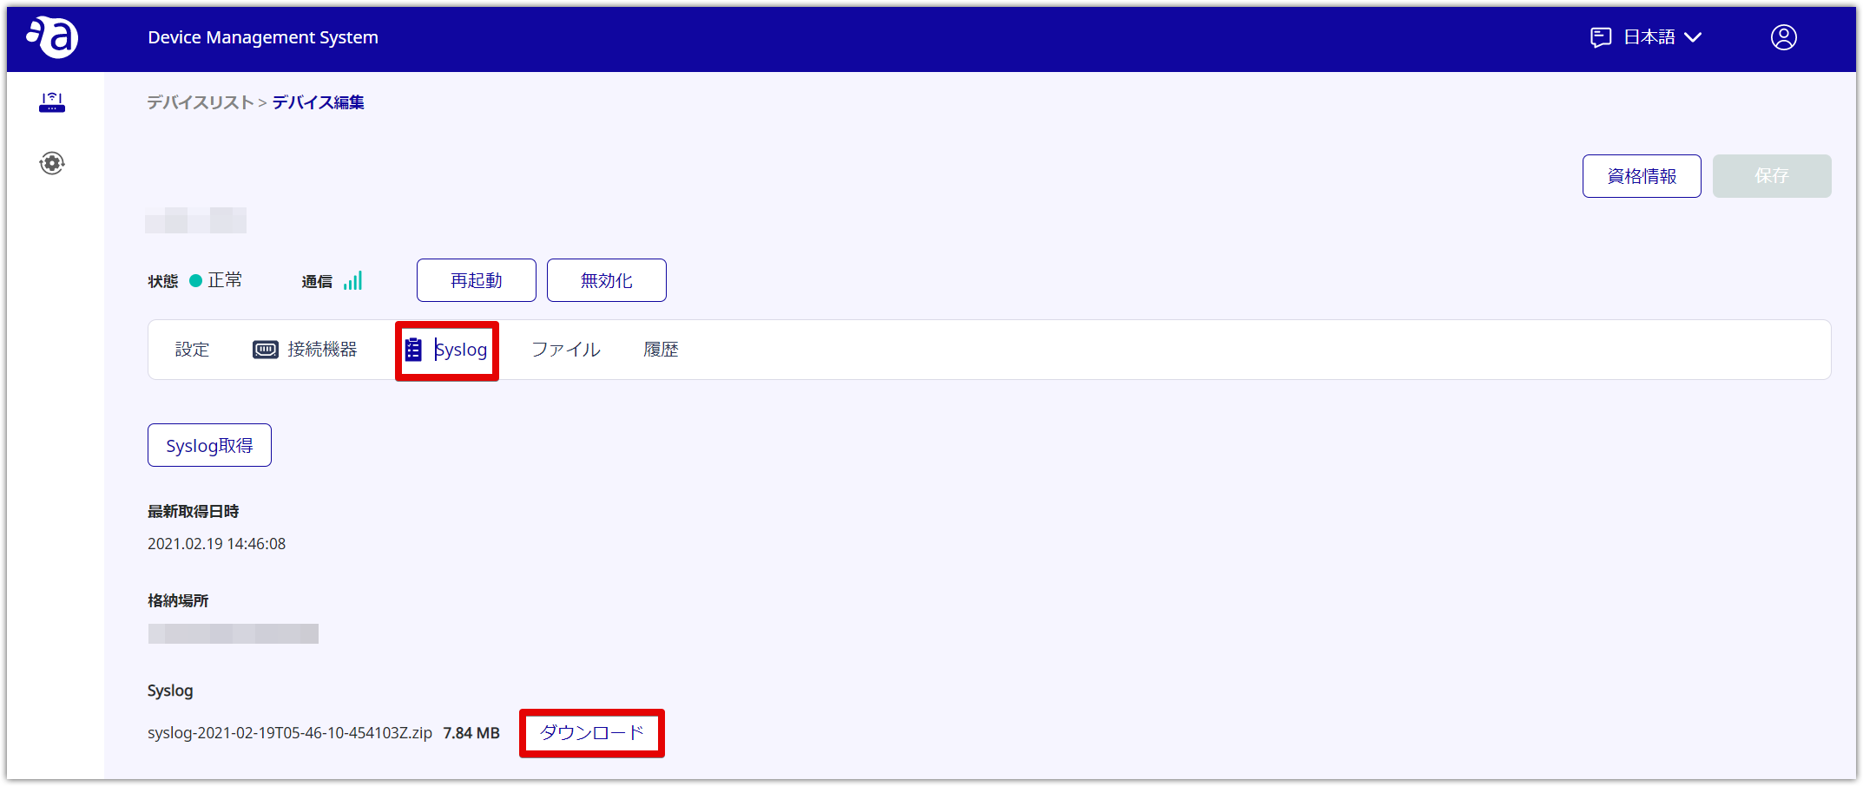Click the Device Management System title
Screen dimensions: 1863x786
tap(263, 37)
